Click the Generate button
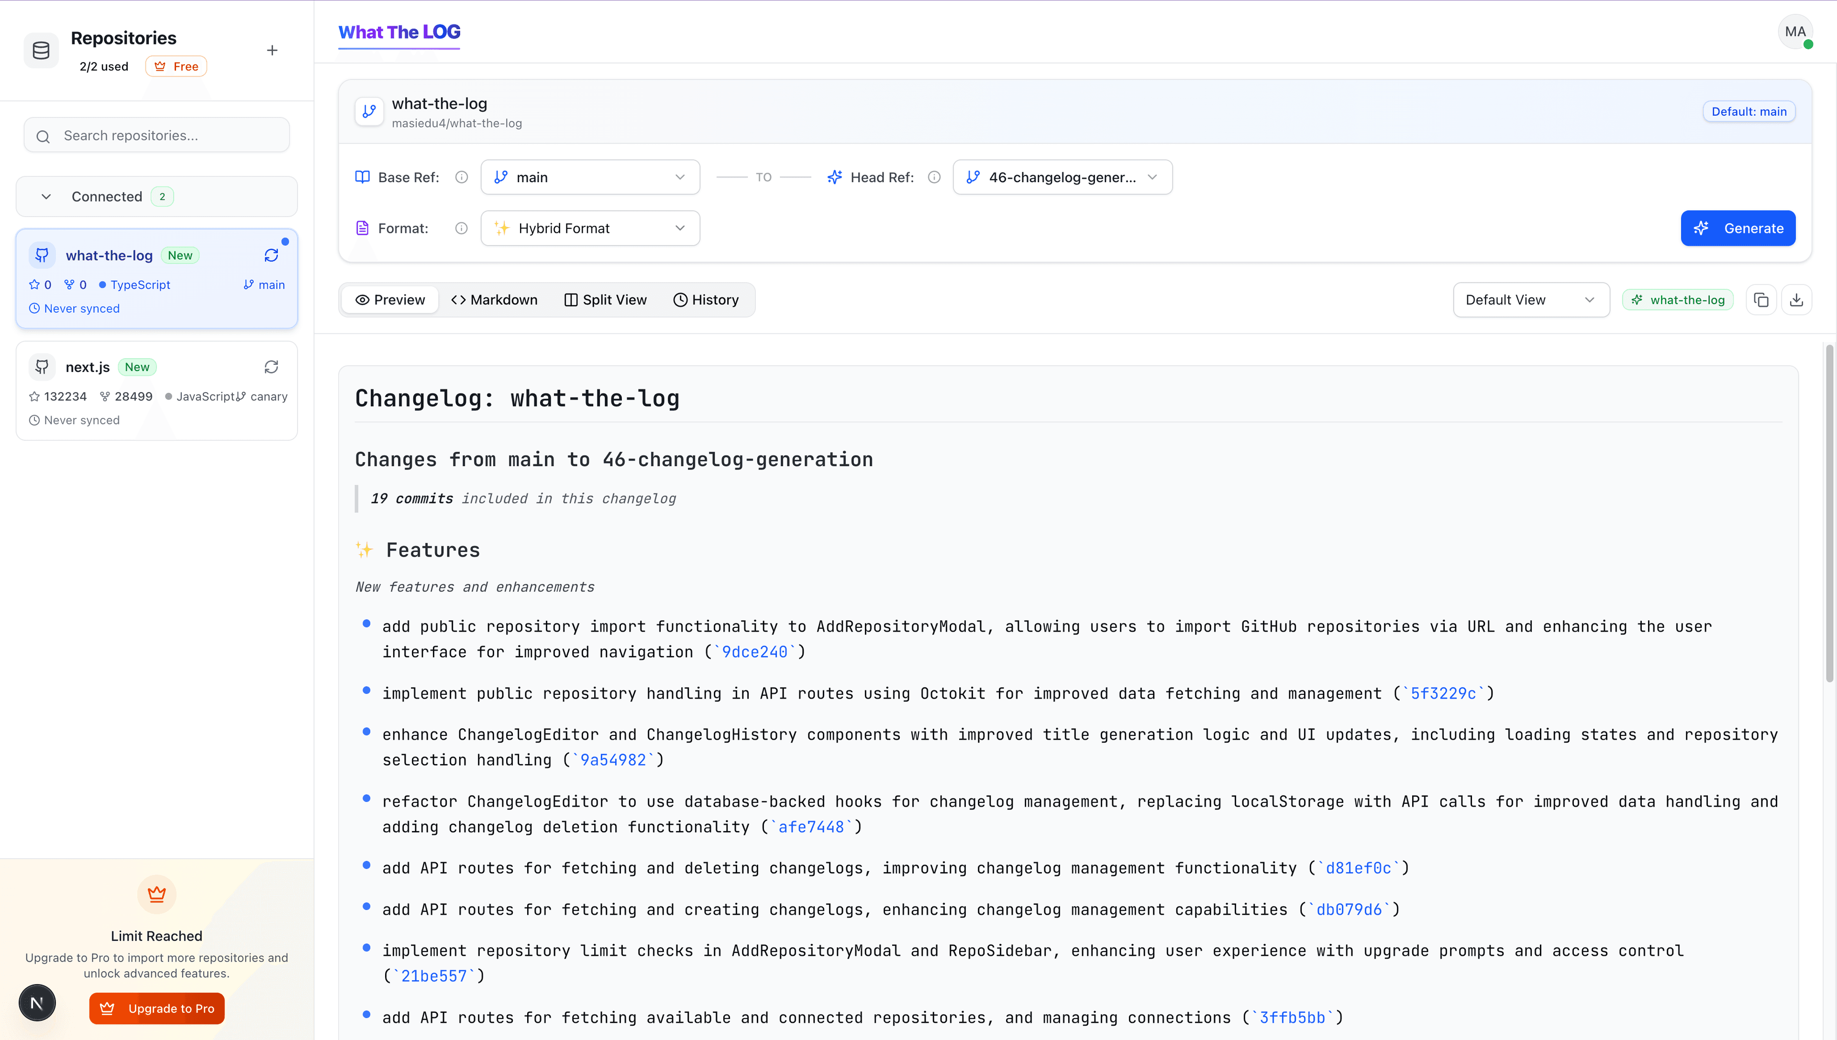This screenshot has width=1837, height=1040. pyautogui.click(x=1738, y=228)
